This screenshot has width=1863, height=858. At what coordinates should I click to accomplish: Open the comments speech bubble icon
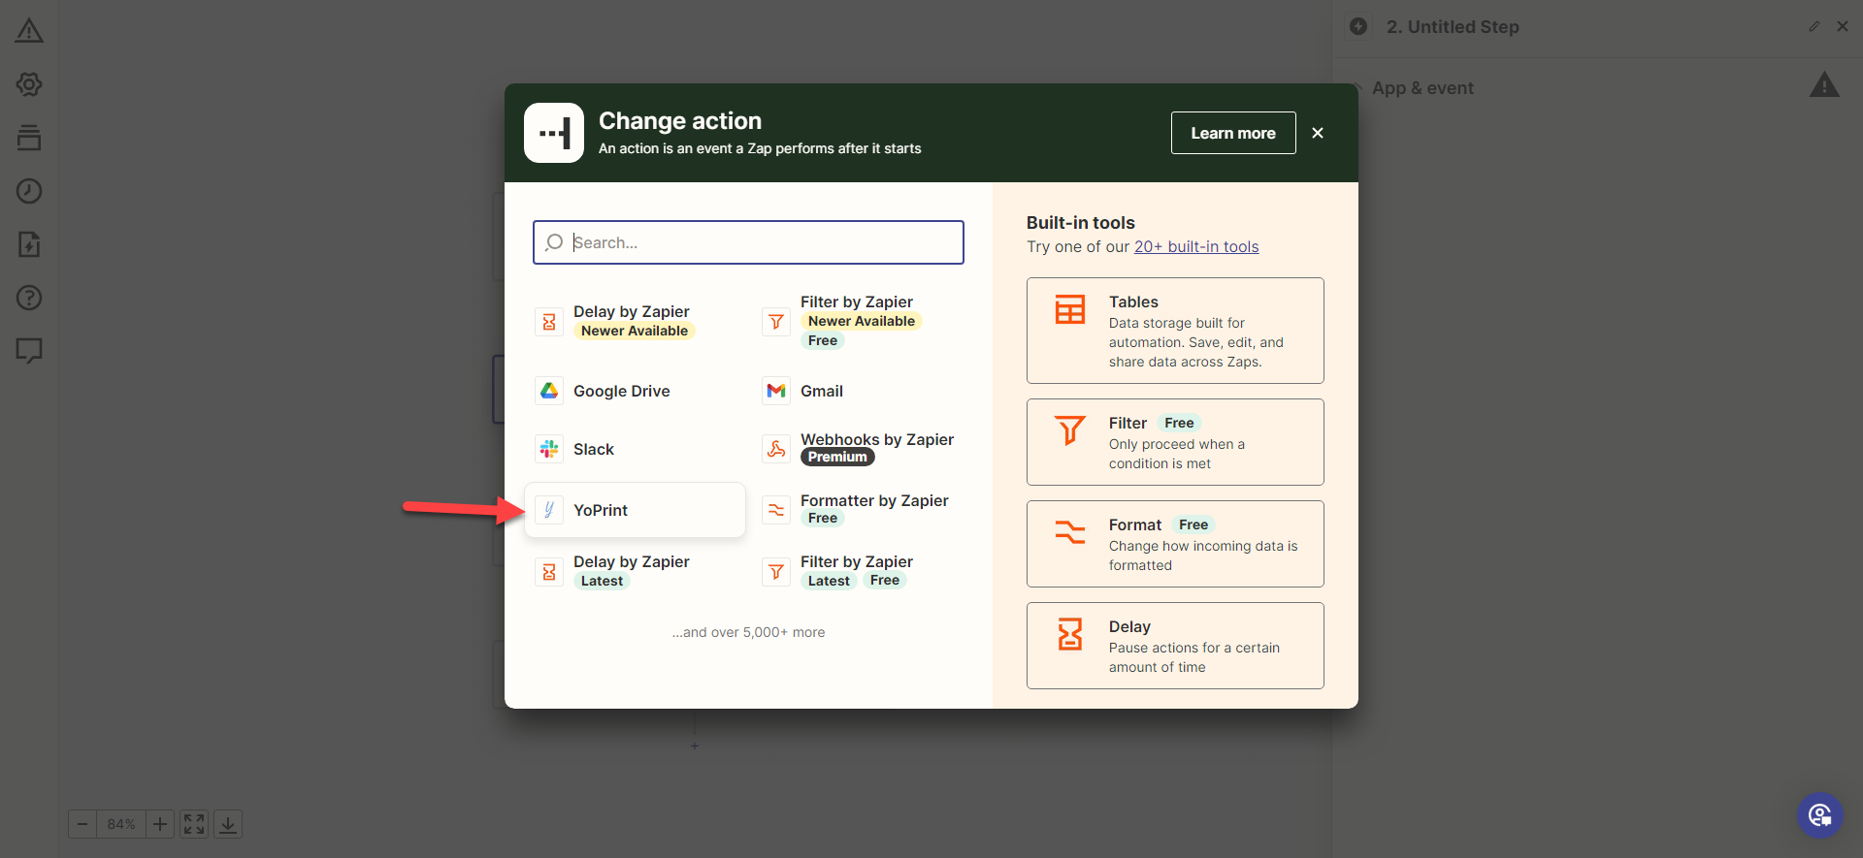coord(29,351)
